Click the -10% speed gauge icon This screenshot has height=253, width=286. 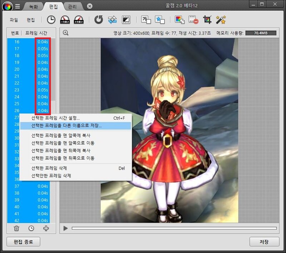click(x=65, y=20)
